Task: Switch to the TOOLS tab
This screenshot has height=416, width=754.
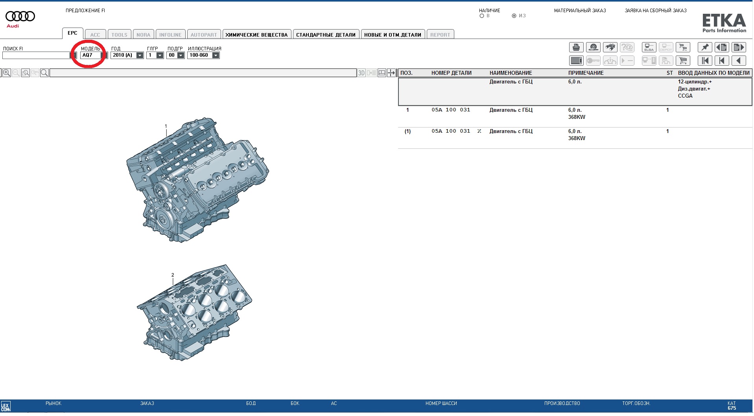Action: [119, 35]
